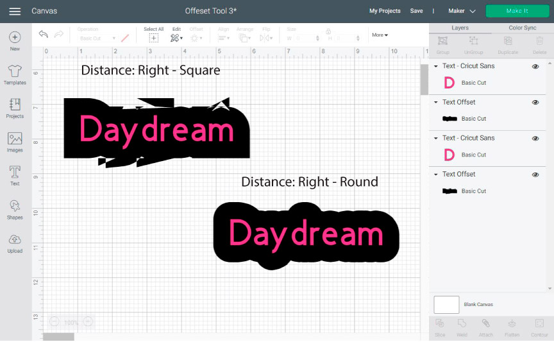Toggle visibility of first Text Offset layer
554x342 pixels.
coord(535,102)
